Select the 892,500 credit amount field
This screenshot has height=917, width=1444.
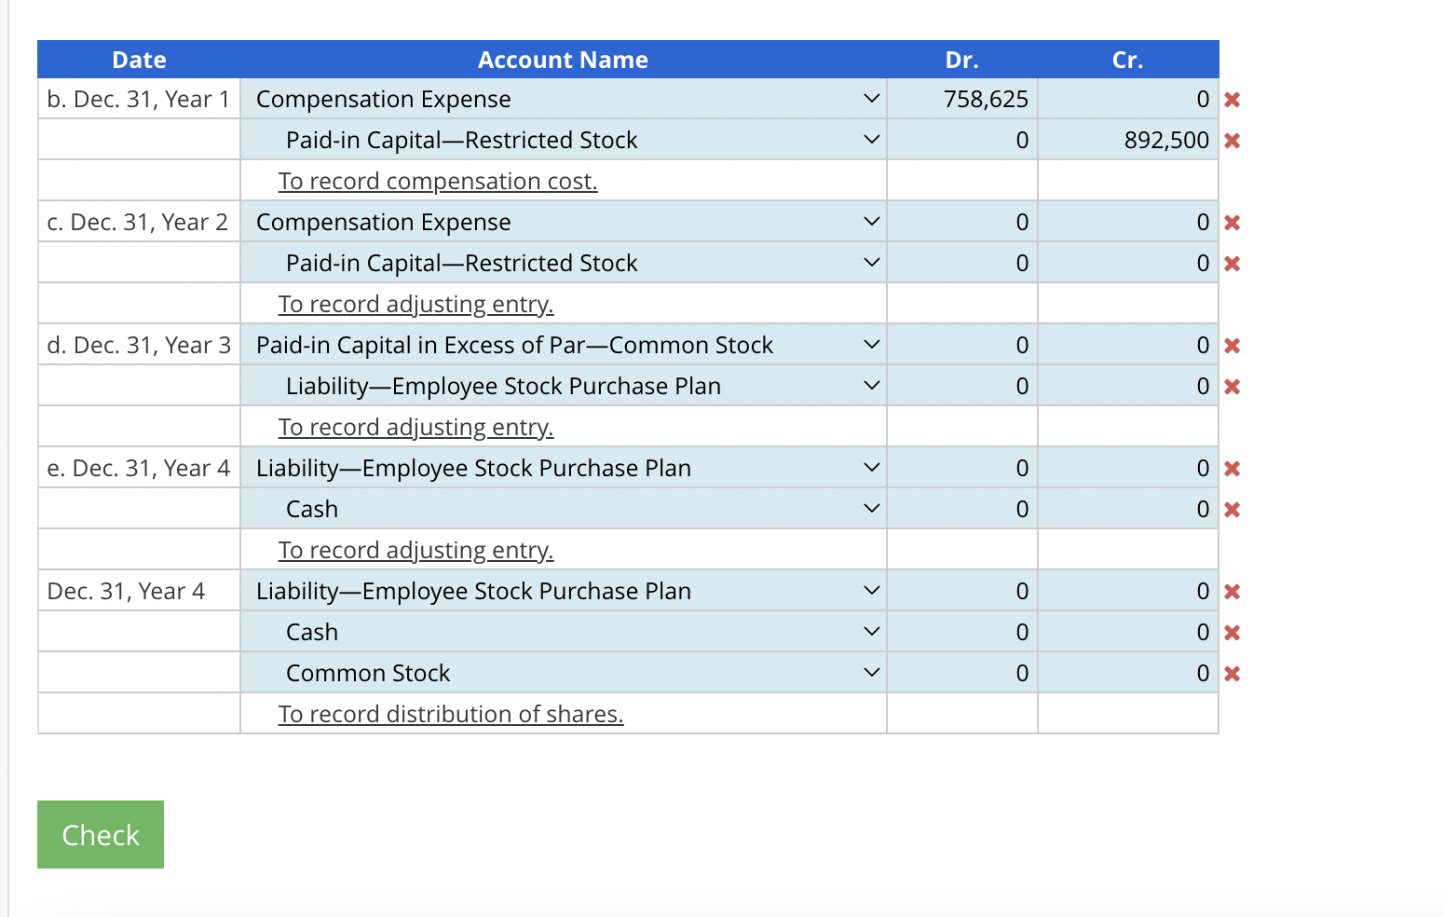pos(1127,140)
